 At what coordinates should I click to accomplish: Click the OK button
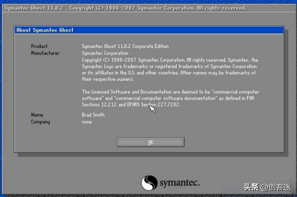(x=151, y=142)
